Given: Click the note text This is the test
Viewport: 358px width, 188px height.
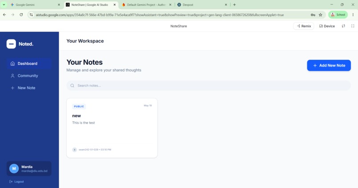Looking at the screenshot, I should point(84,122).
